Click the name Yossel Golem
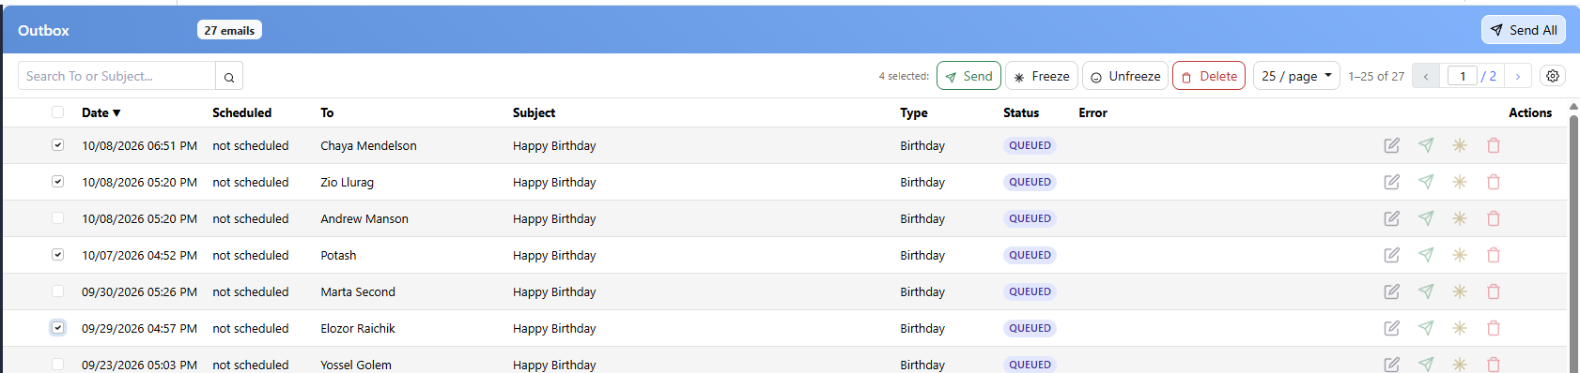 356,365
